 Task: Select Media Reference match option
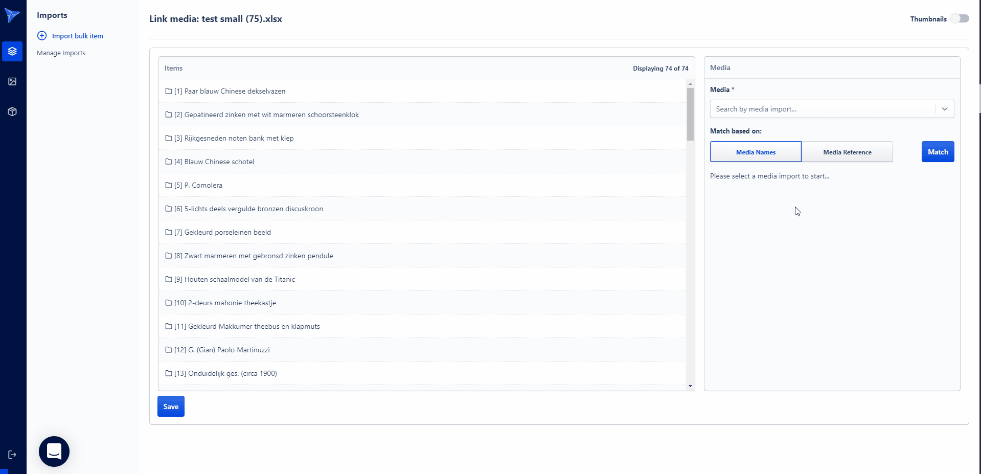(x=847, y=152)
